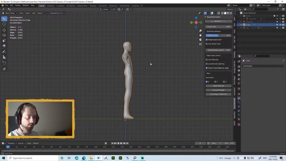This screenshot has height=161, width=286.
Task: Open the viewport Add menu
Action: pyautogui.click(x=34, y=13)
